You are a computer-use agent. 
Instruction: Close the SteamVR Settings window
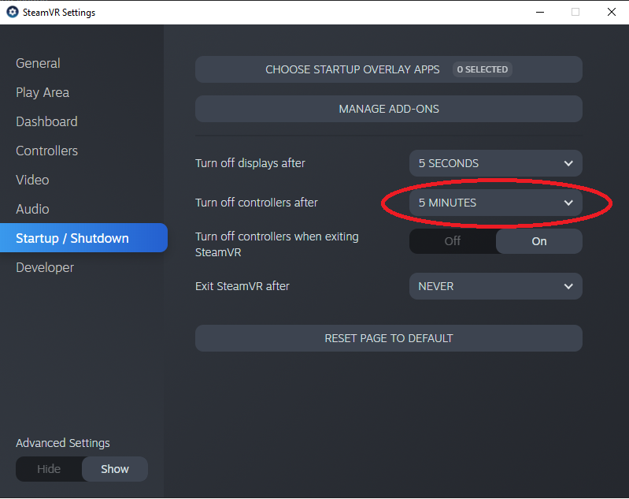click(x=612, y=12)
